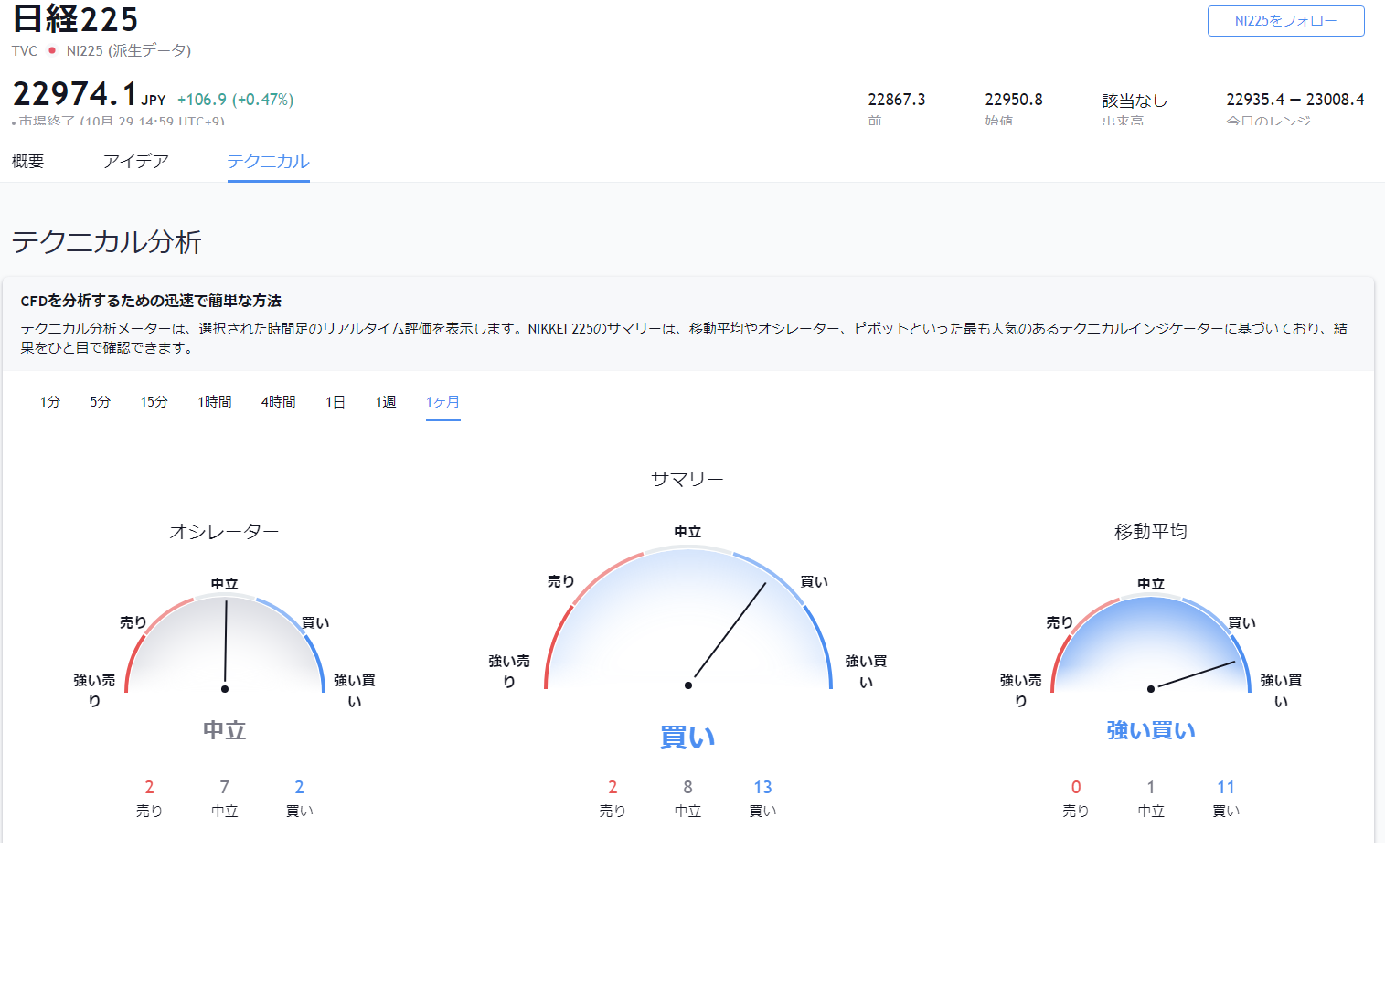Viewport: 1385px width, 987px height.
Task: Click the oscillator gauge dial
Action: (225, 644)
